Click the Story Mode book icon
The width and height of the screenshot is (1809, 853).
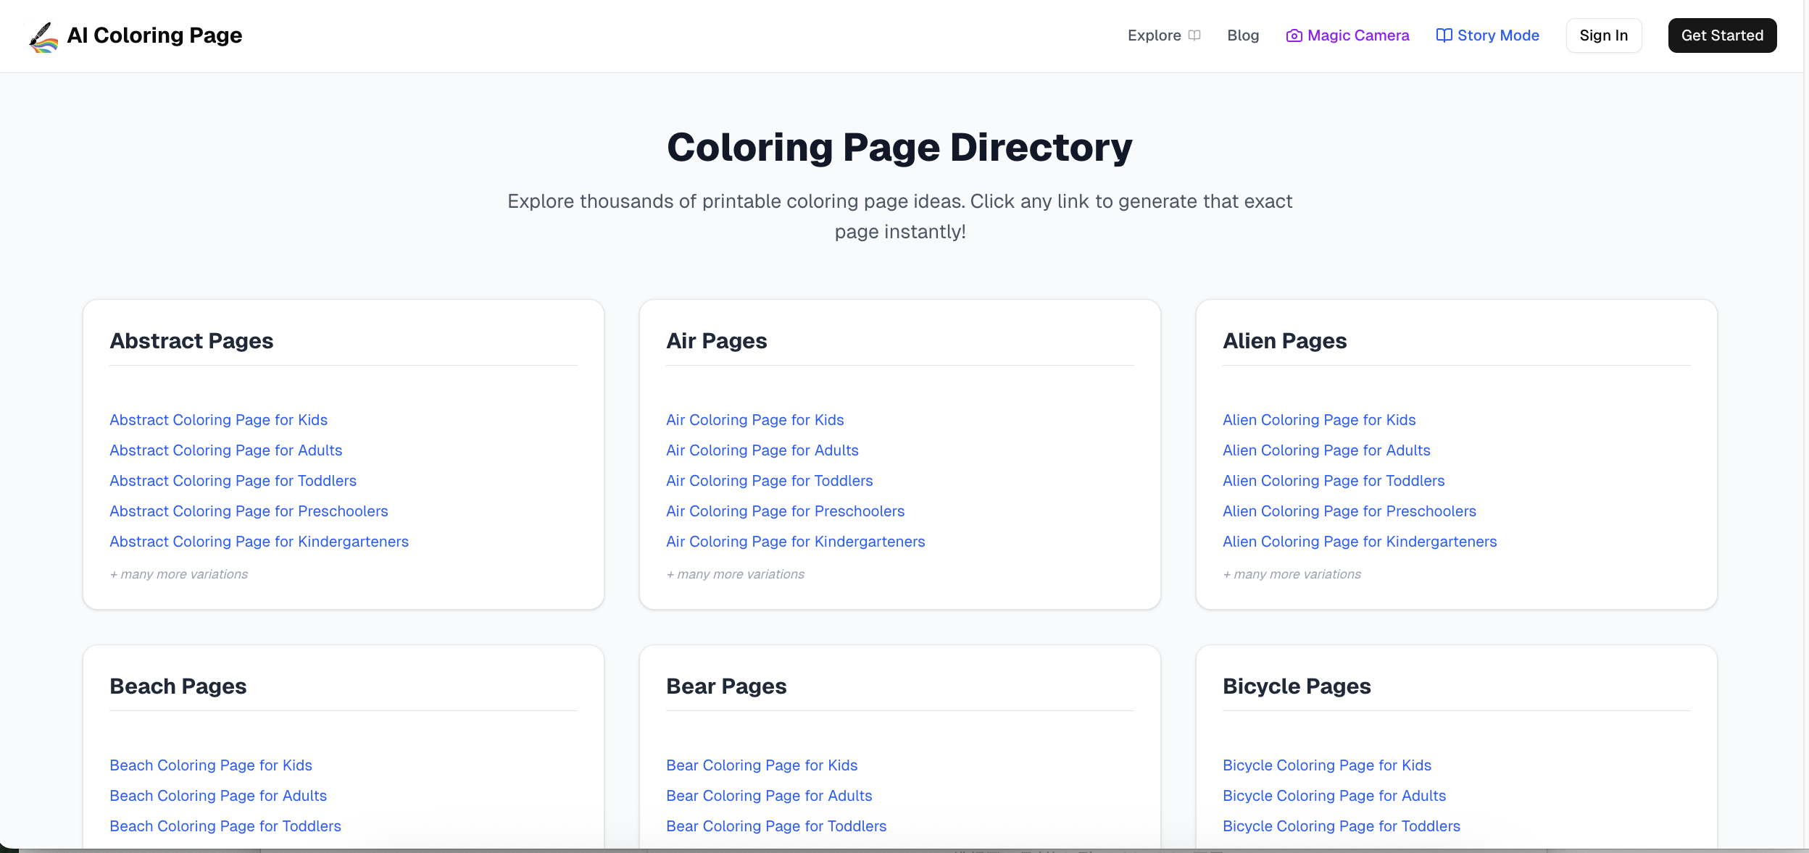click(1444, 35)
